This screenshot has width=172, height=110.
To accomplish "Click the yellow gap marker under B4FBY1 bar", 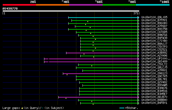I will (93, 104).
